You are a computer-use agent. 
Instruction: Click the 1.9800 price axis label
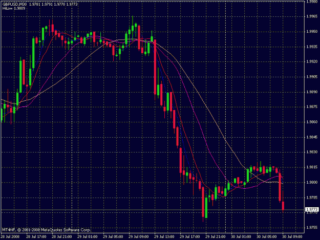tap(312, 182)
